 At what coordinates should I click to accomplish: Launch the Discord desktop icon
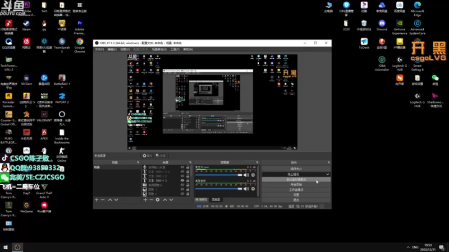coord(382,25)
